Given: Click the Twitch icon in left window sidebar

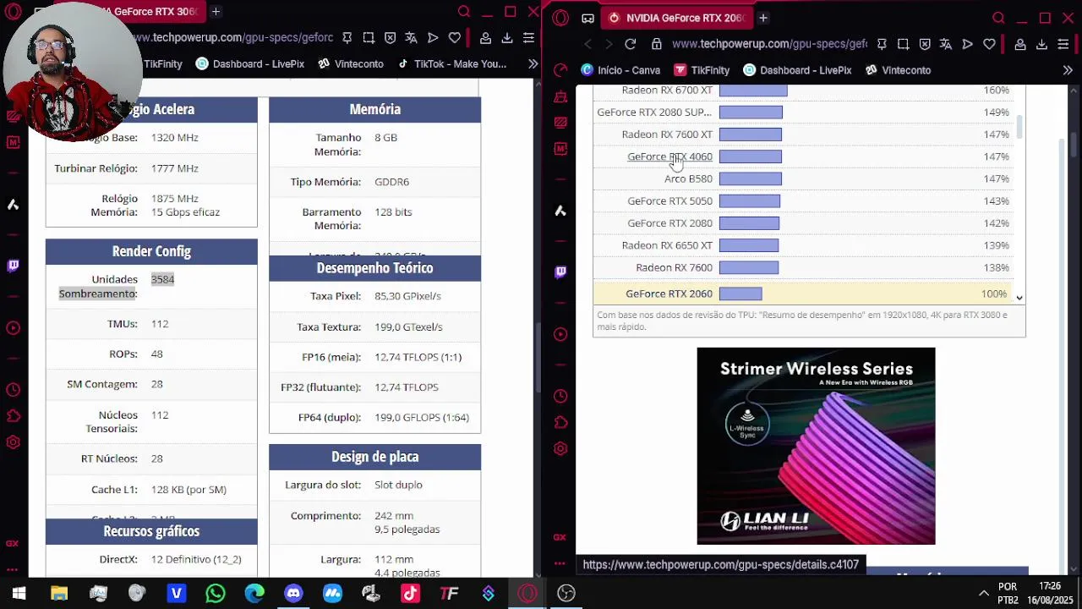Looking at the screenshot, I should click(x=13, y=266).
